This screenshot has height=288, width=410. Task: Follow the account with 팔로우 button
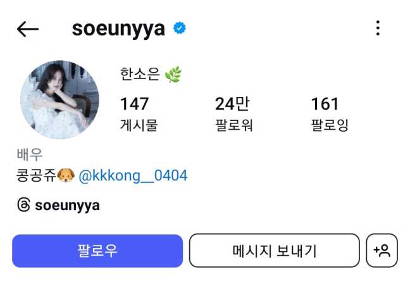97,251
